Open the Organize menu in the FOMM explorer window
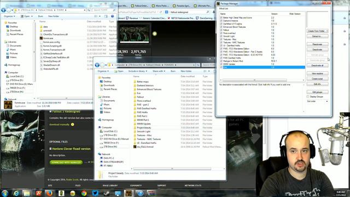This screenshot has width=350, height=197. click(x=9, y=16)
